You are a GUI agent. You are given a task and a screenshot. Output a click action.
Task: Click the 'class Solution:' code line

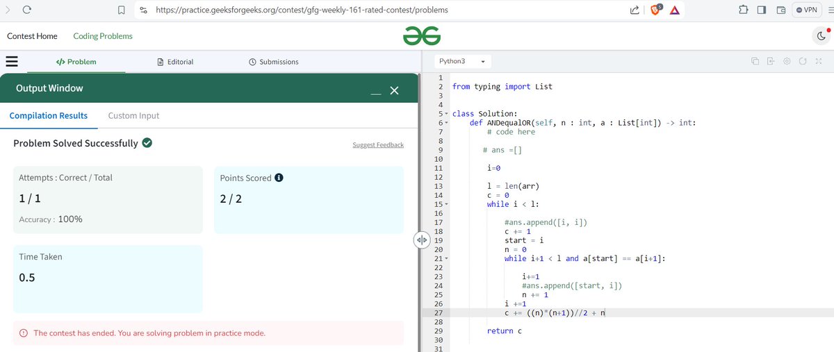tap(484, 113)
